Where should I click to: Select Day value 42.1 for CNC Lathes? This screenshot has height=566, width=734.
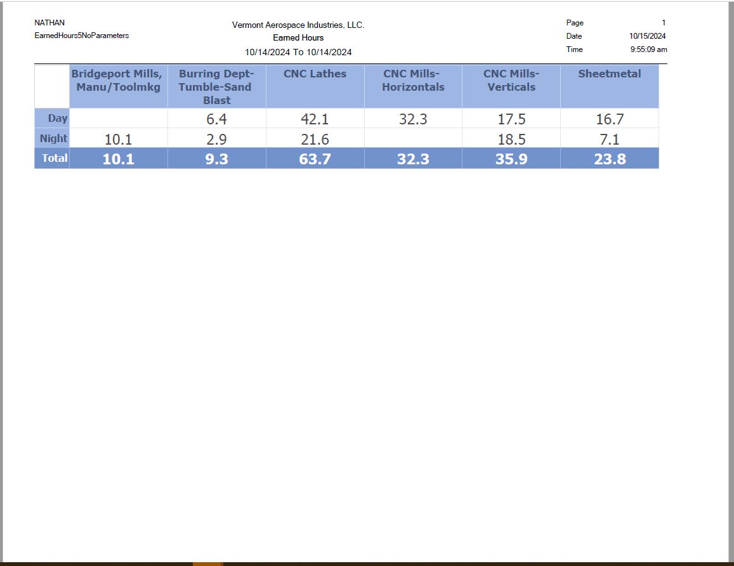(x=315, y=119)
